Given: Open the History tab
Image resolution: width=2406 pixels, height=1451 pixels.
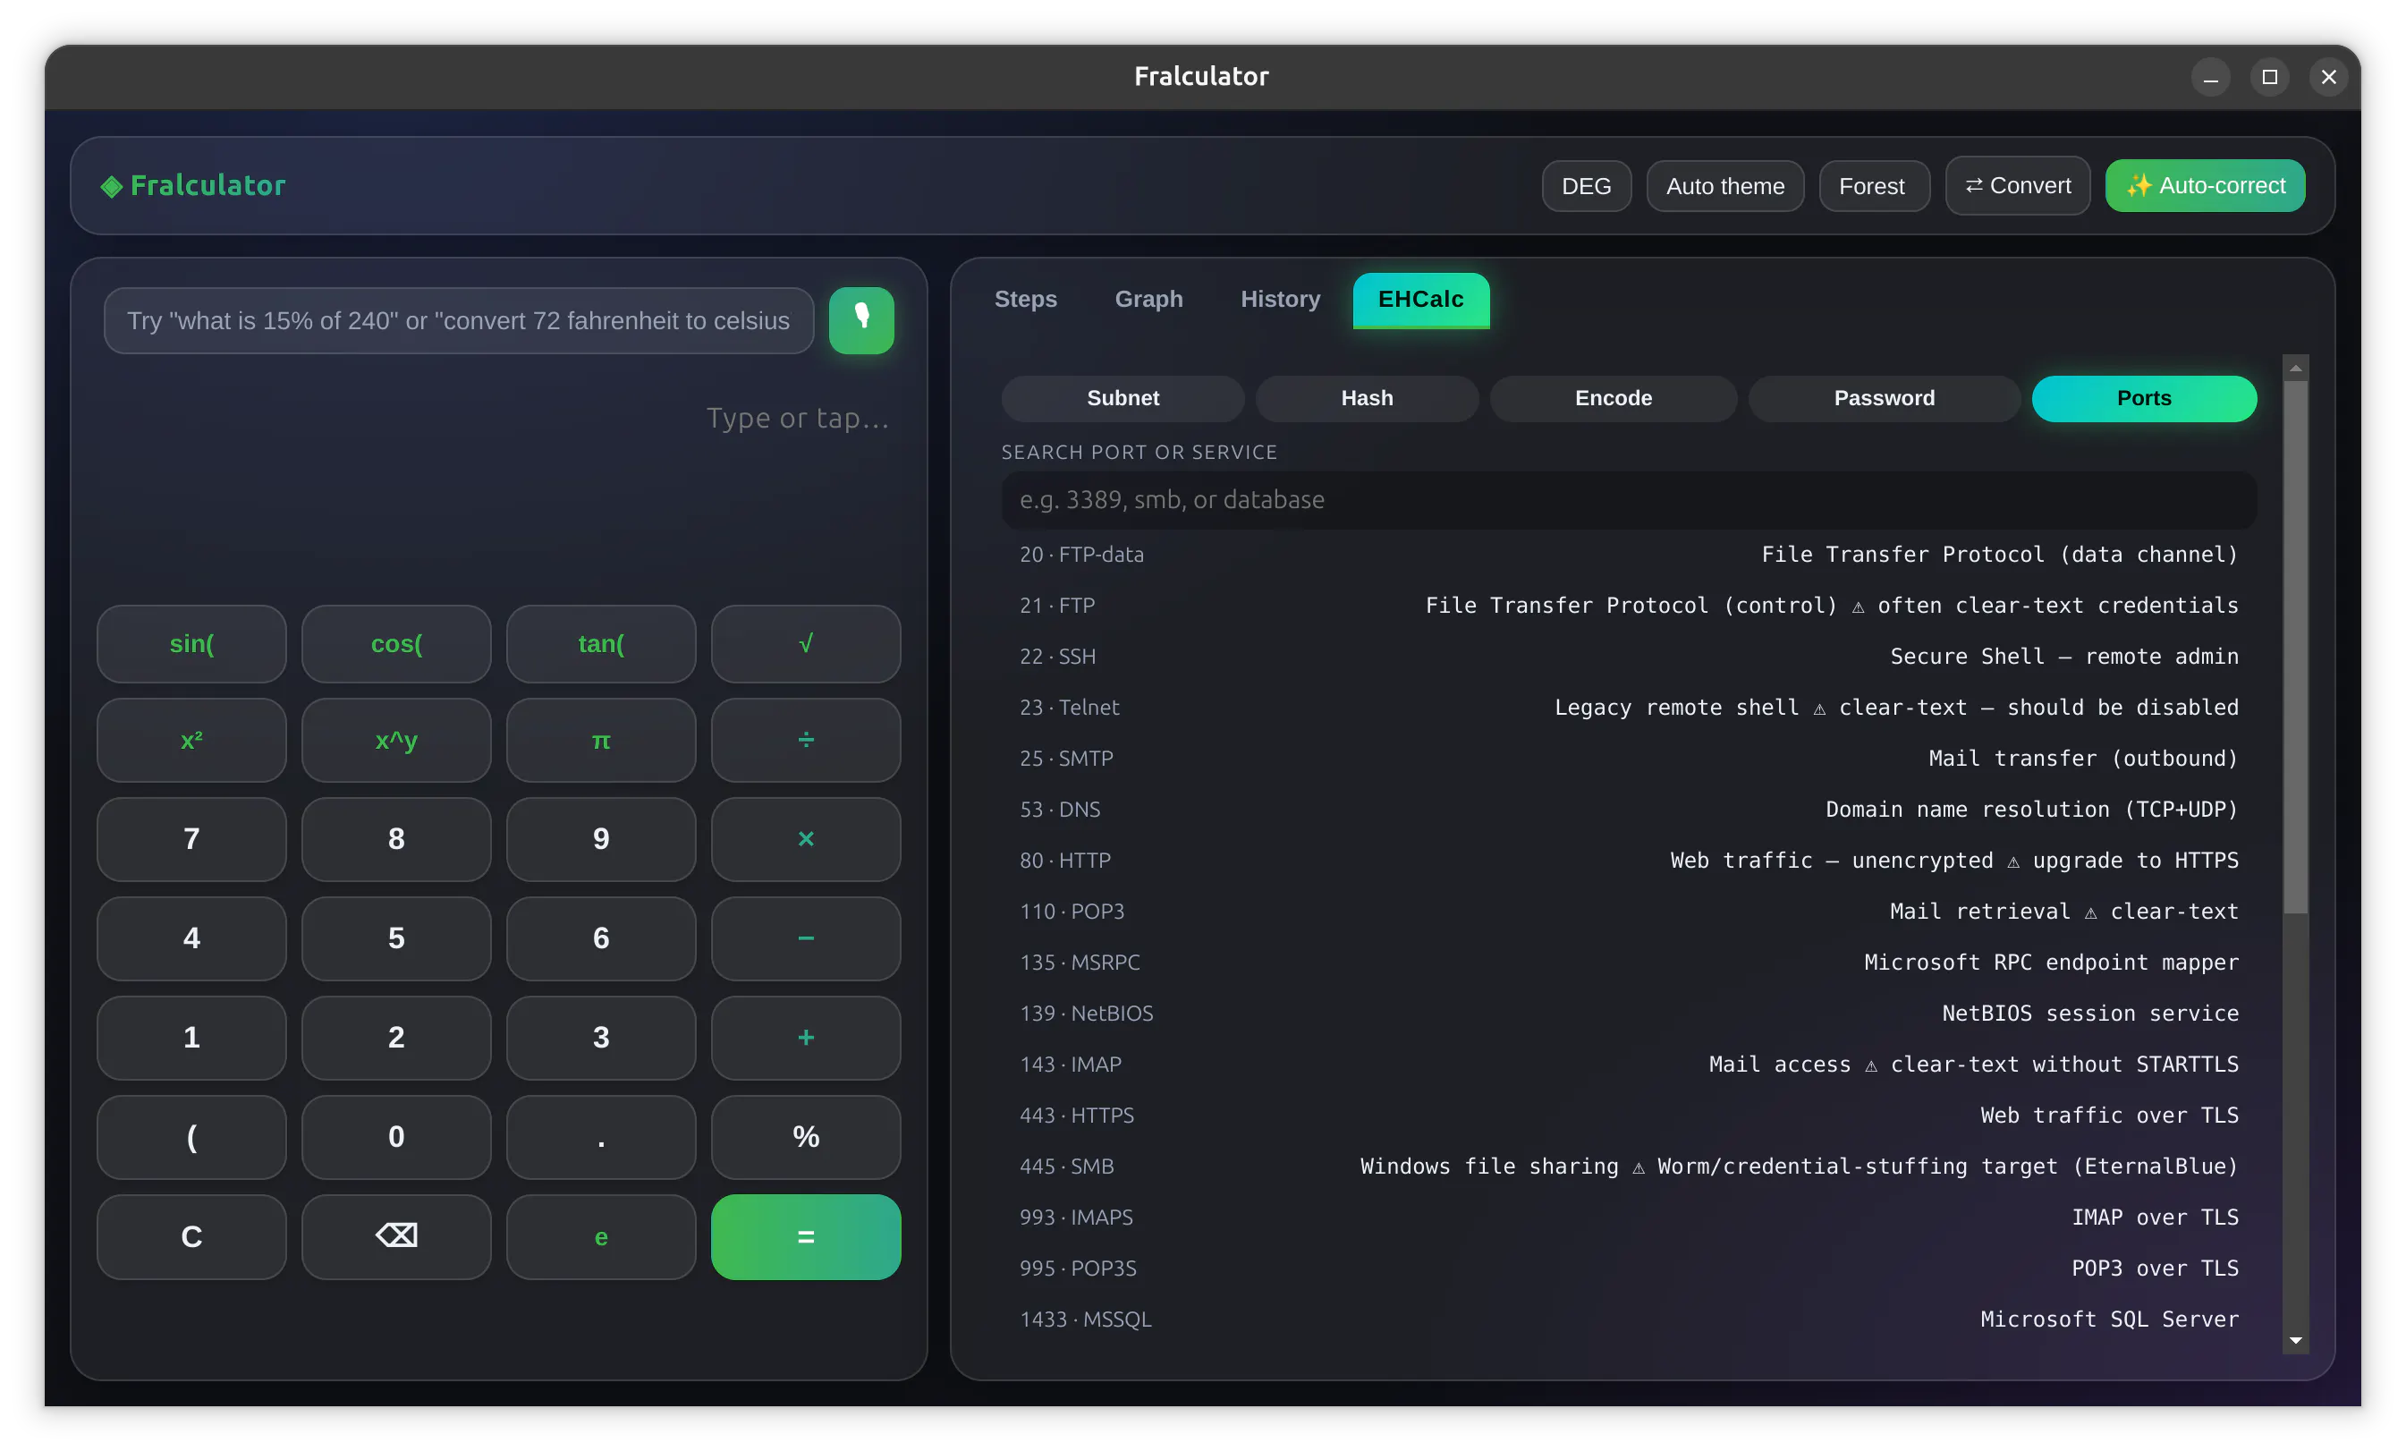Looking at the screenshot, I should point(1280,299).
